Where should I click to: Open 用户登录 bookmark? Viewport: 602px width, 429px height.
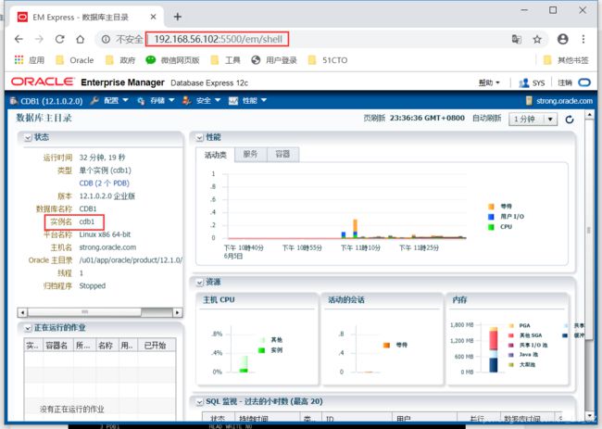coord(274,60)
